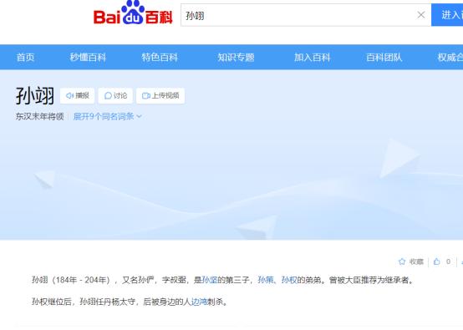Open the 权威合作 navigation tab
463x330 pixels.
tap(450, 58)
